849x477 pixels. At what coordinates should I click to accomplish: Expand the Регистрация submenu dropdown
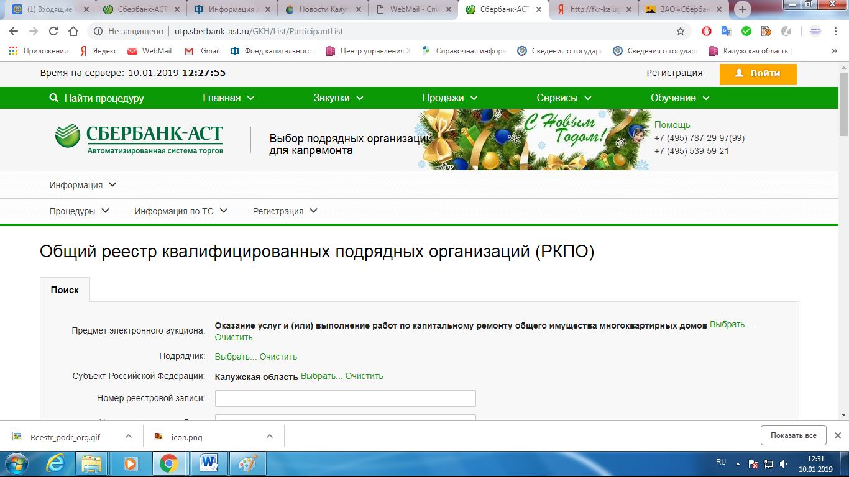pyautogui.click(x=285, y=211)
